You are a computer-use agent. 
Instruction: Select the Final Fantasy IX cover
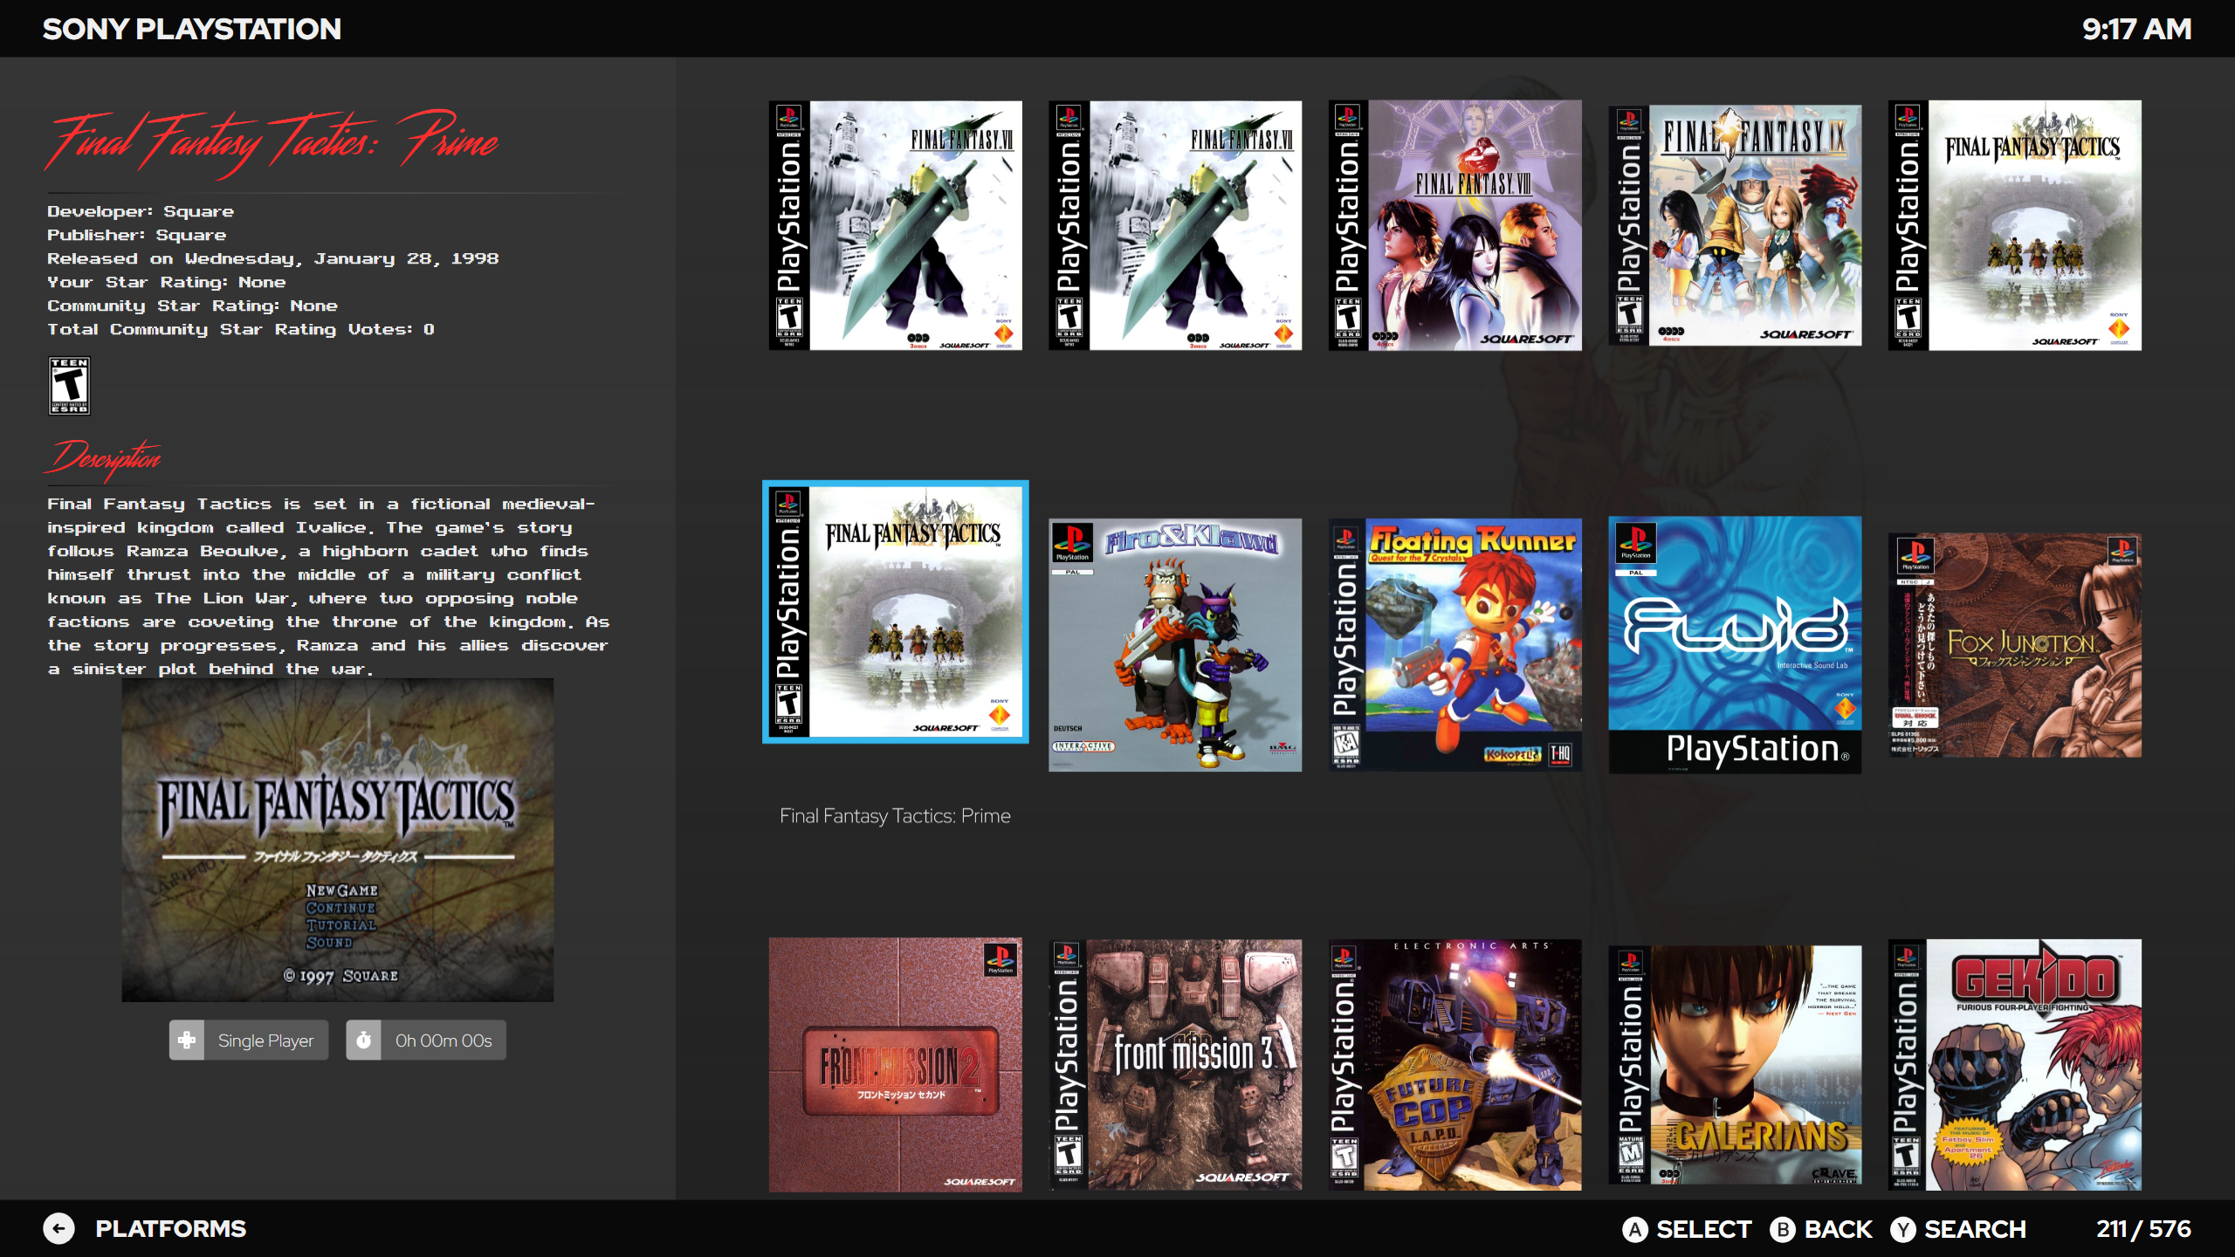click(x=1735, y=225)
